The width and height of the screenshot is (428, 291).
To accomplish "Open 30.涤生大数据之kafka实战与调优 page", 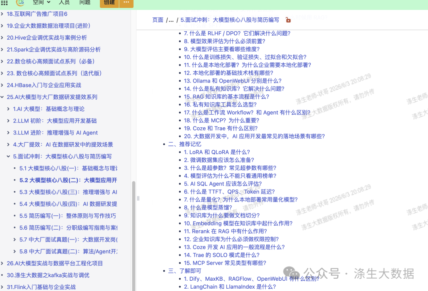I will point(48,275).
